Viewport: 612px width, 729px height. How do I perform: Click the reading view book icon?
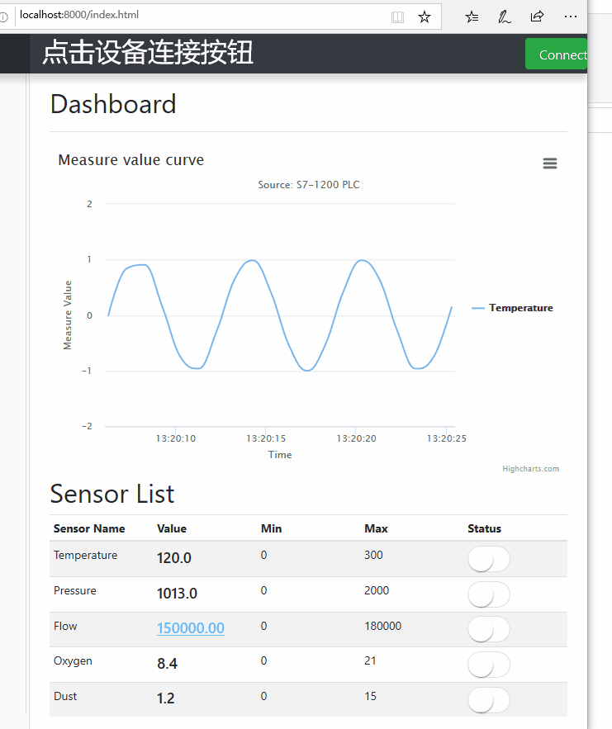[397, 17]
